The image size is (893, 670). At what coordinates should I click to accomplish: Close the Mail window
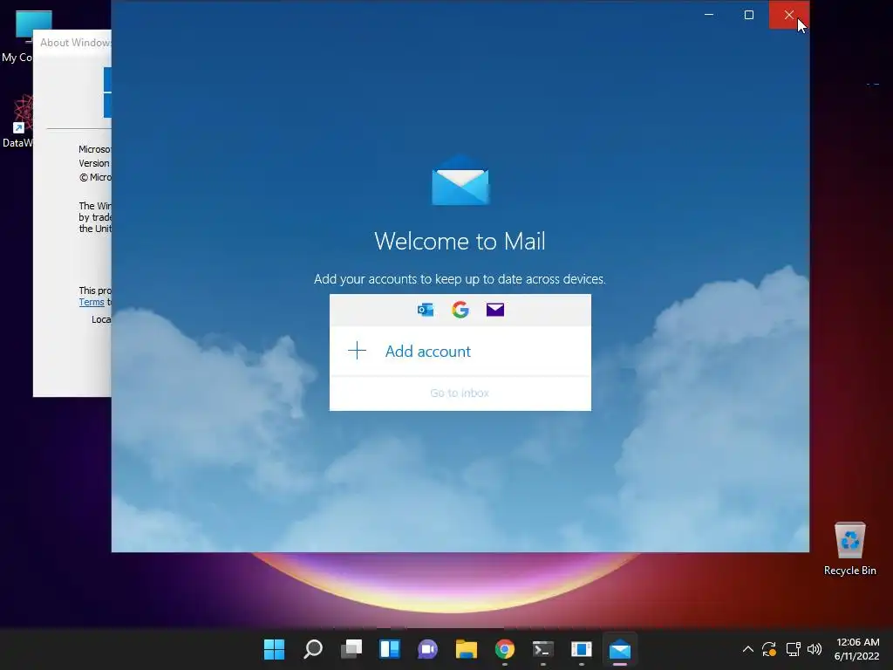788,14
